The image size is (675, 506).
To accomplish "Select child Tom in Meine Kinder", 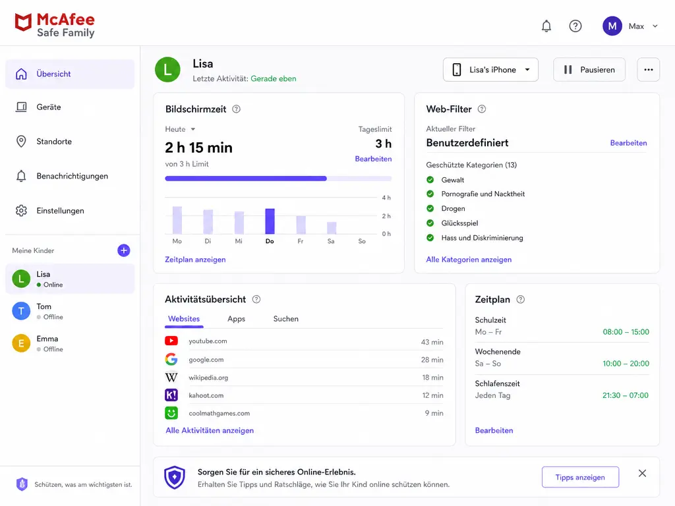I will tap(70, 311).
